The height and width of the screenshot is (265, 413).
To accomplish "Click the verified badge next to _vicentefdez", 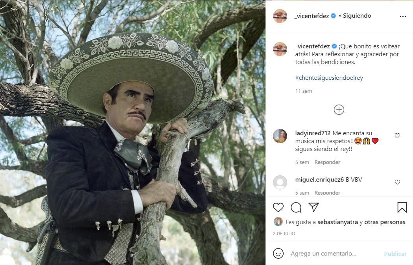I will (333, 16).
